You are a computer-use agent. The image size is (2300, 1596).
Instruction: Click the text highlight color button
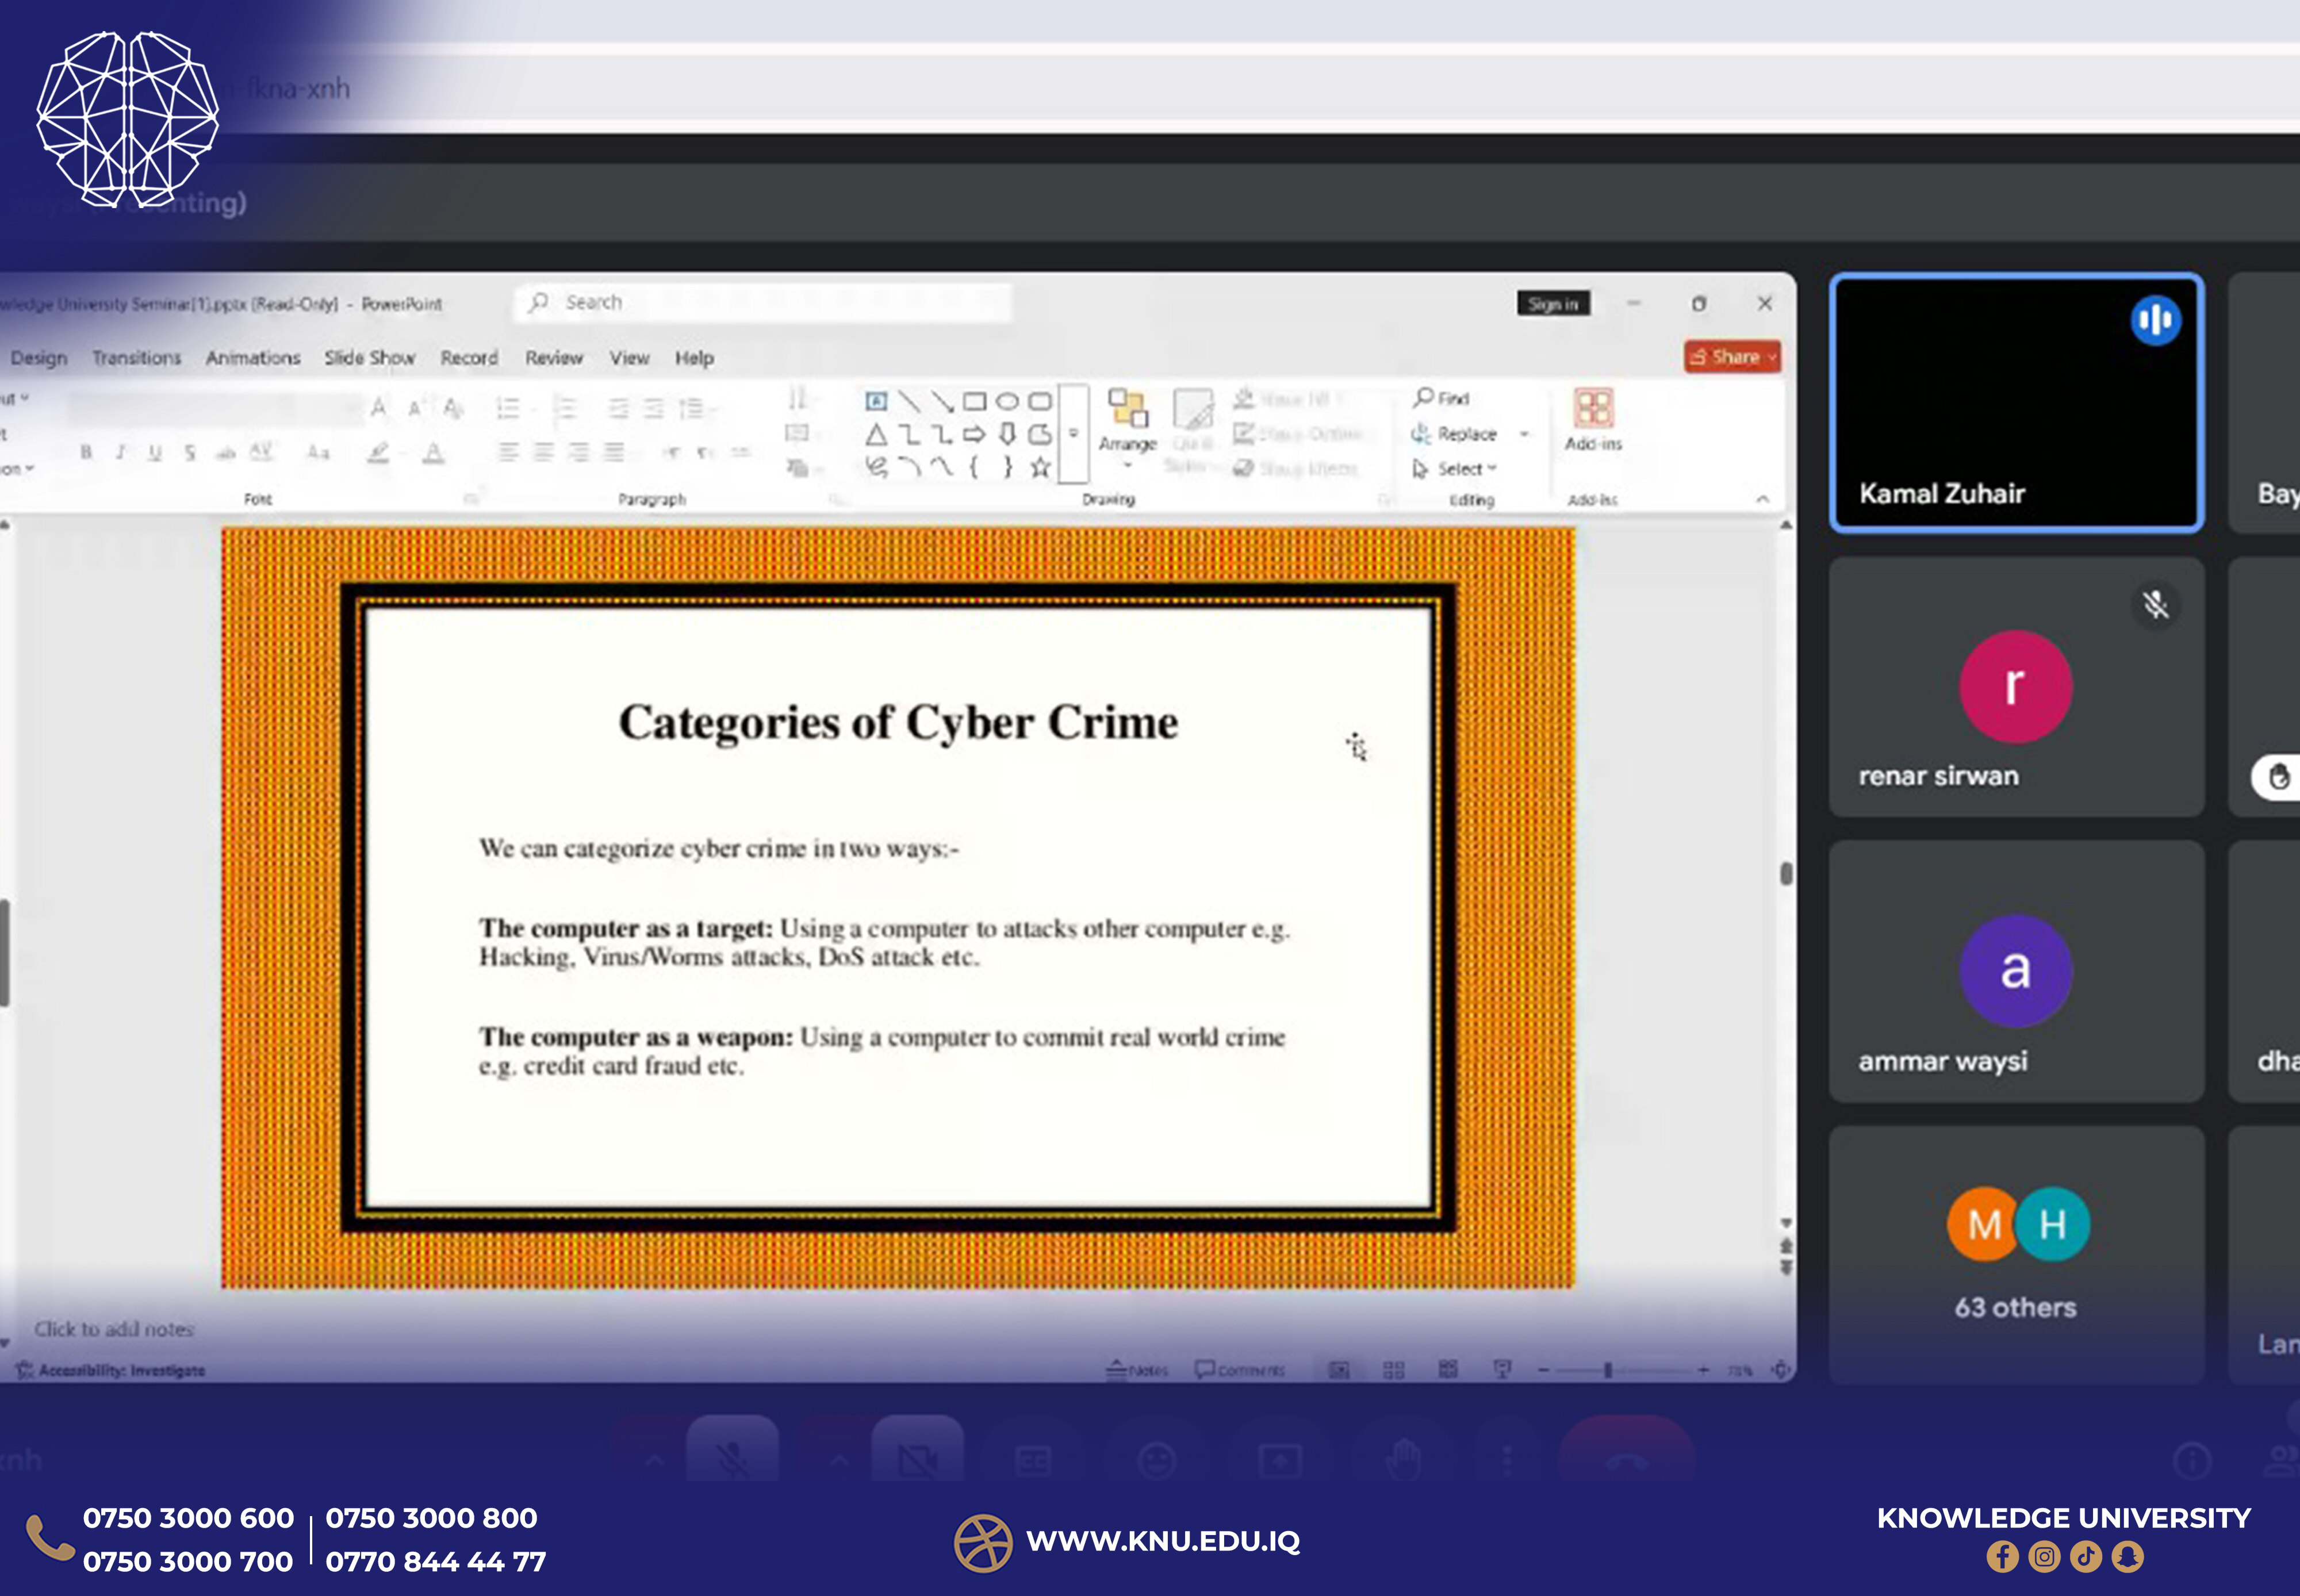point(378,453)
